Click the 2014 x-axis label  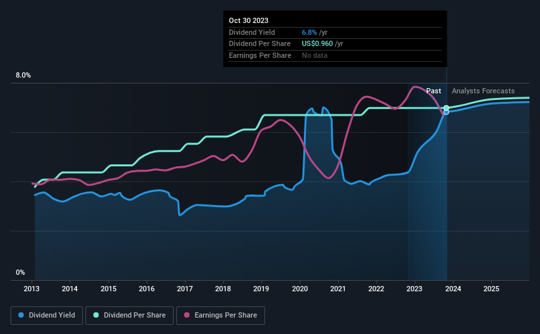(x=70, y=289)
